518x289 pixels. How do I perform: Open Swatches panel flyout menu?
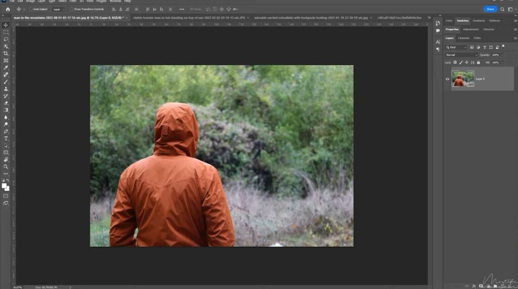515,21
